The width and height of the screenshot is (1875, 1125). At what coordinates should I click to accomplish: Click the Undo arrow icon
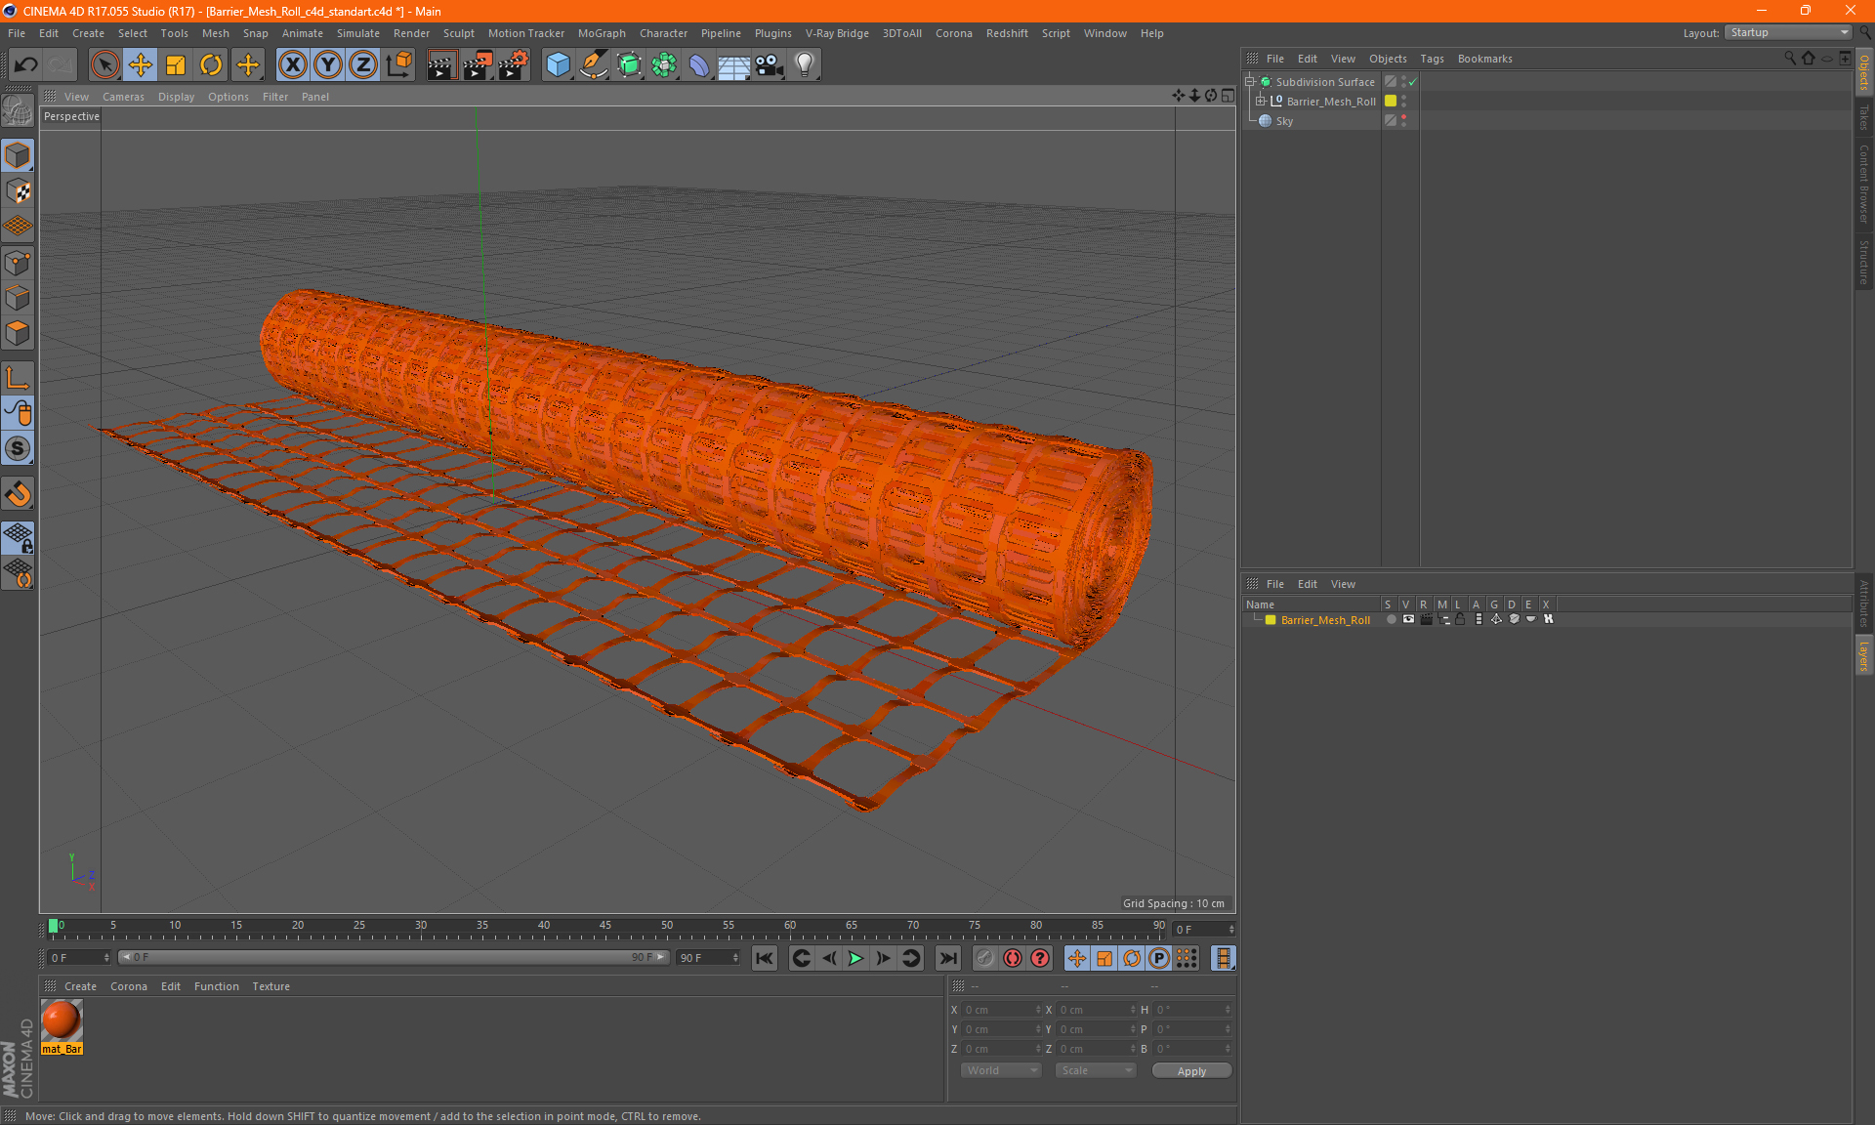pyautogui.click(x=26, y=65)
